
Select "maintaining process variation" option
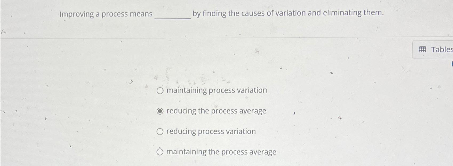click(160, 91)
